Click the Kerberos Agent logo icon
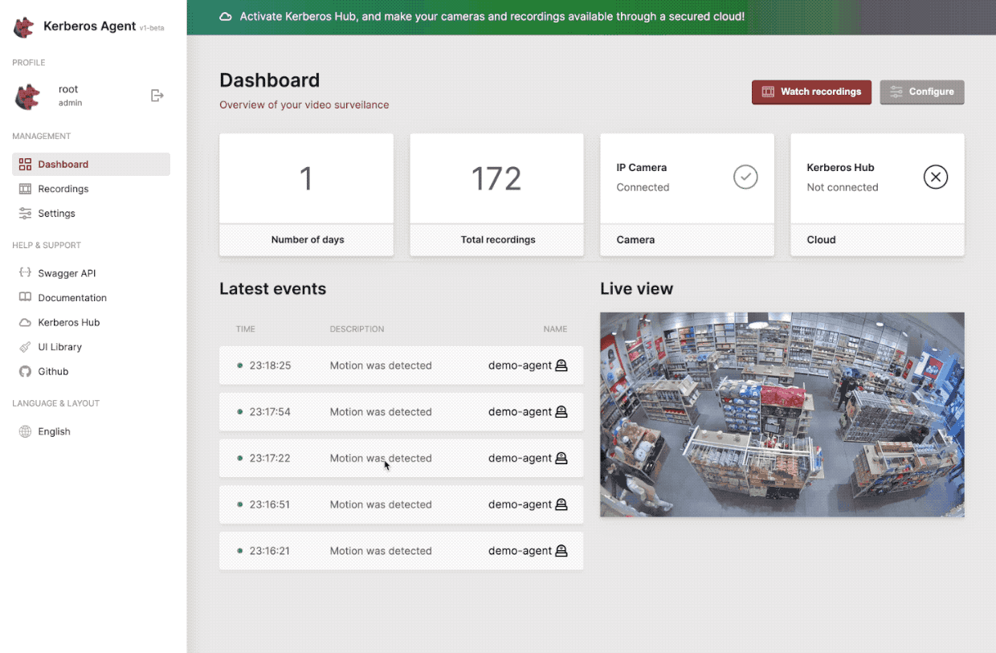 (24, 27)
